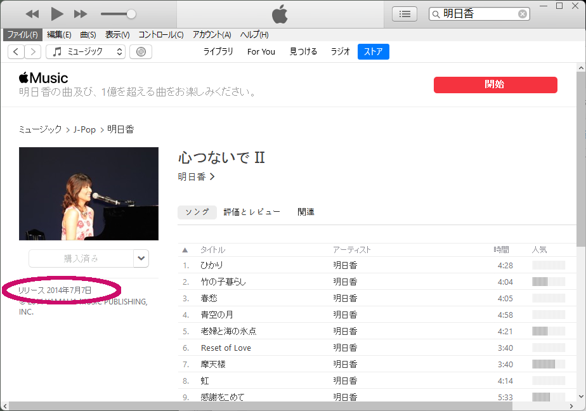Clear the search field with X icon
The height and width of the screenshot is (411, 586).
pos(523,14)
